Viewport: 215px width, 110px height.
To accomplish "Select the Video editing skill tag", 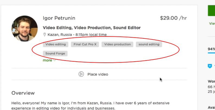I will click(x=56, y=44).
